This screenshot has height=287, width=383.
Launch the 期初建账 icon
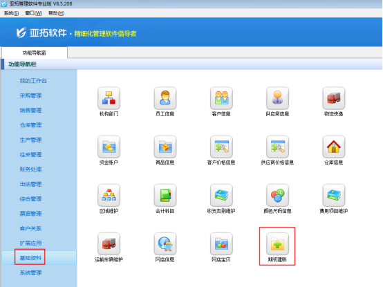coord(277,243)
